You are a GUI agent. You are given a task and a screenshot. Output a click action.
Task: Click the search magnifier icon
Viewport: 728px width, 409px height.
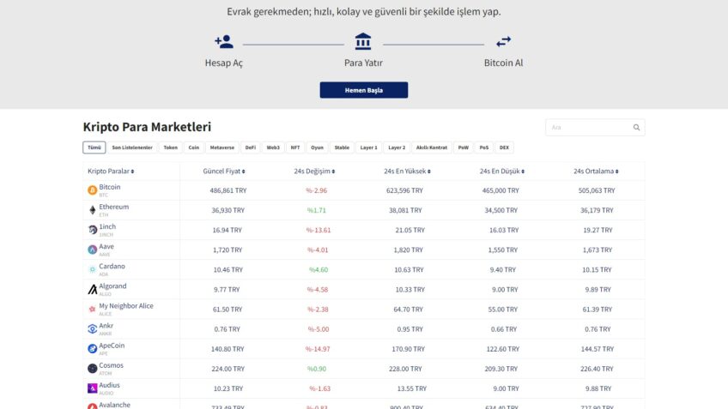click(636, 127)
